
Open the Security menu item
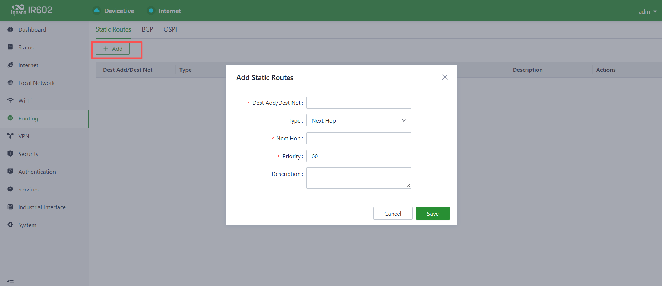44,154
